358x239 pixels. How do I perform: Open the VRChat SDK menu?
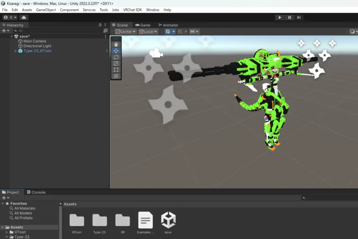click(133, 10)
